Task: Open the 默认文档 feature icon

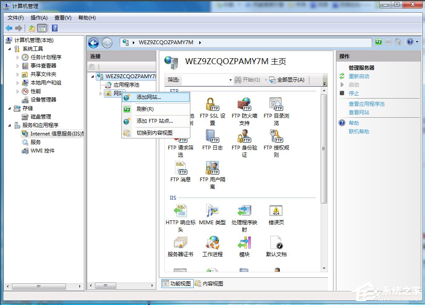Action: tap(276, 243)
